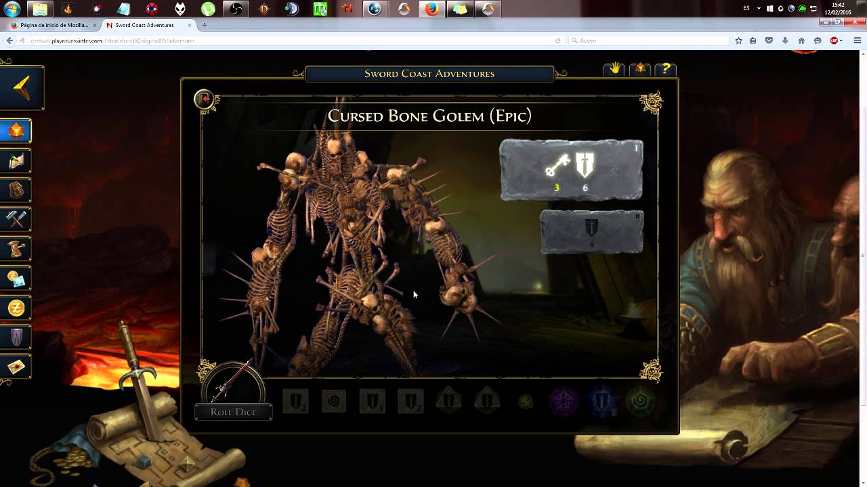Pick the square shield die marked 3
Screen dimensions: 867x487
[x=372, y=402]
